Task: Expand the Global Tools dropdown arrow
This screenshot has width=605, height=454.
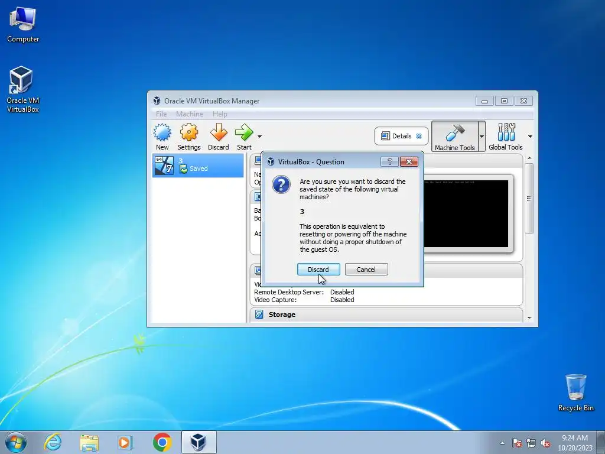Action: click(x=530, y=137)
